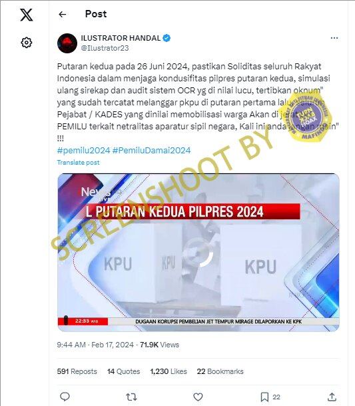Go back using the arrow icon
The width and height of the screenshot is (355, 406).
[x=63, y=14]
